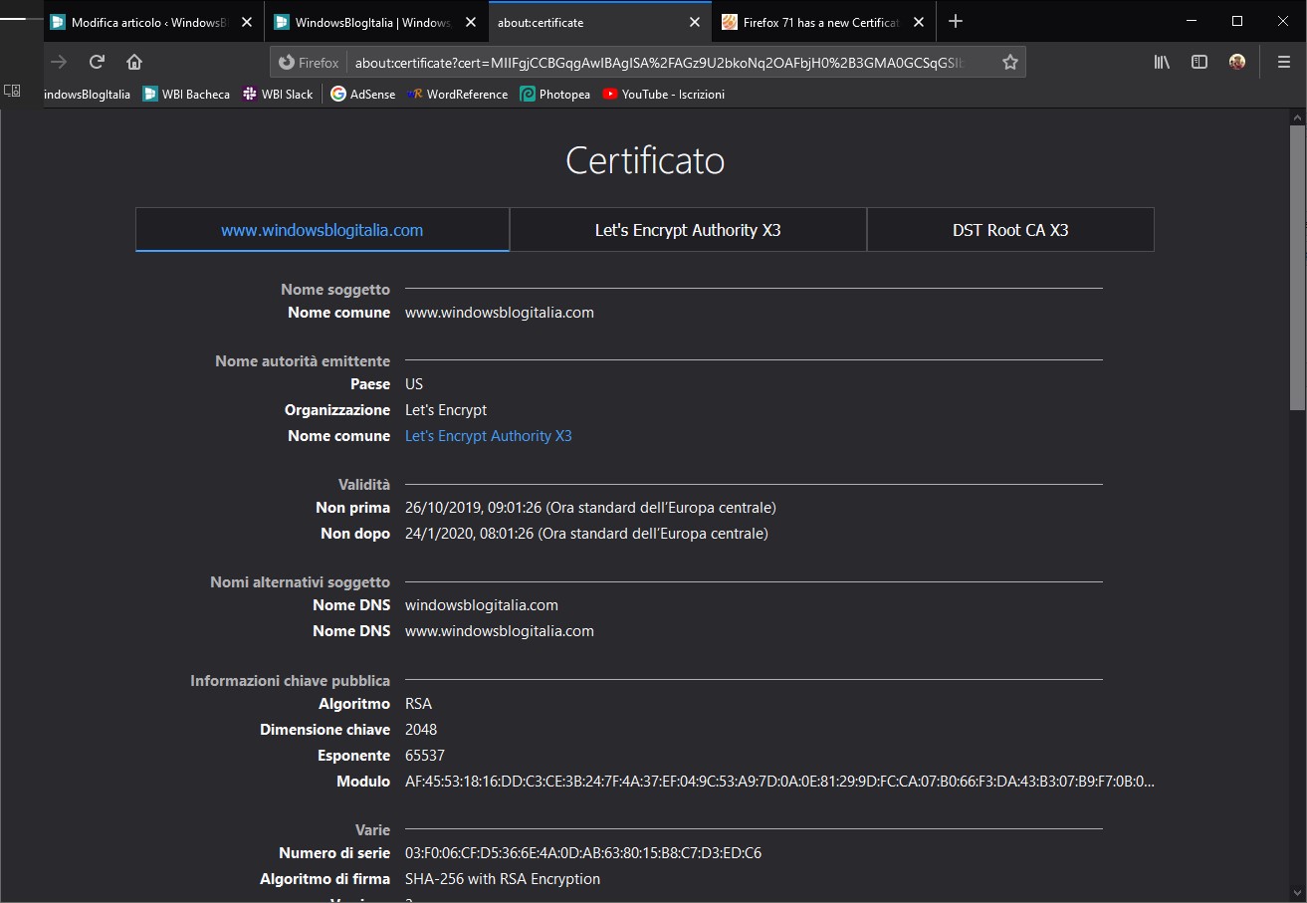Open the WBI Slack bookmark
Viewport: 1307px width, 903px height.
(x=278, y=95)
